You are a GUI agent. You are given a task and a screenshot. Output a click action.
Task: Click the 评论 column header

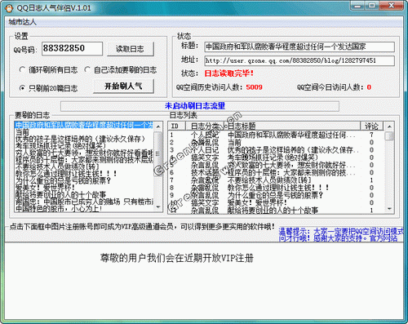point(371,126)
